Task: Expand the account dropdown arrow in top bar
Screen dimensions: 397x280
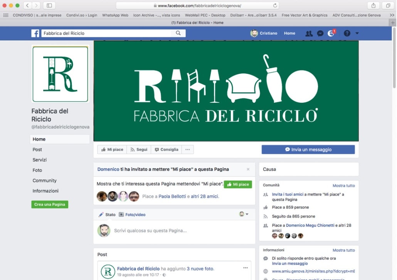Action: click(357, 33)
